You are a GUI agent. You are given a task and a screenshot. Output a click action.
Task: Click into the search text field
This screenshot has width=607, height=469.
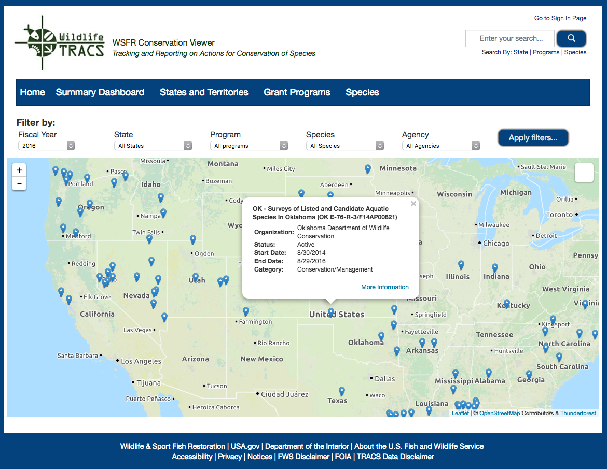pyautogui.click(x=511, y=38)
